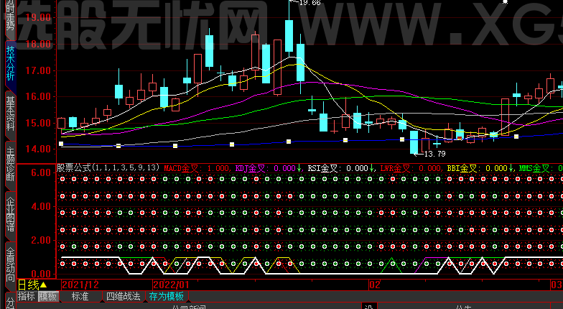Click the 2021/12 date label
The image size is (563, 309).
pos(80,285)
